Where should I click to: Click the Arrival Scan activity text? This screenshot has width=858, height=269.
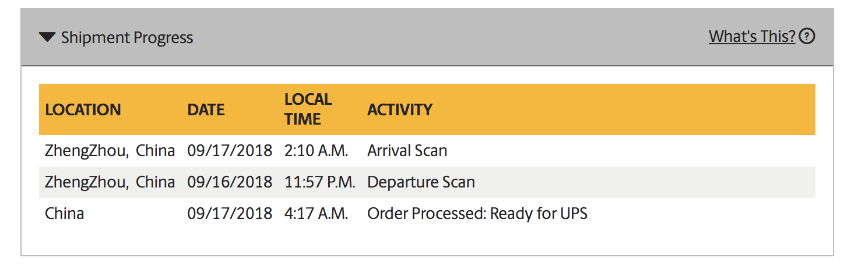click(x=407, y=151)
